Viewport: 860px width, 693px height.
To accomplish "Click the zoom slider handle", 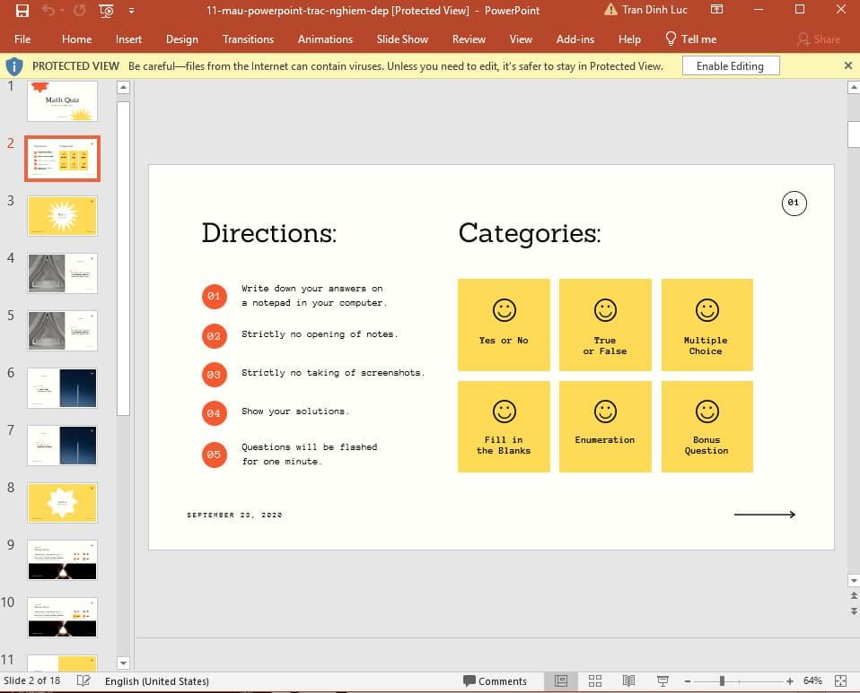I will tap(722, 681).
